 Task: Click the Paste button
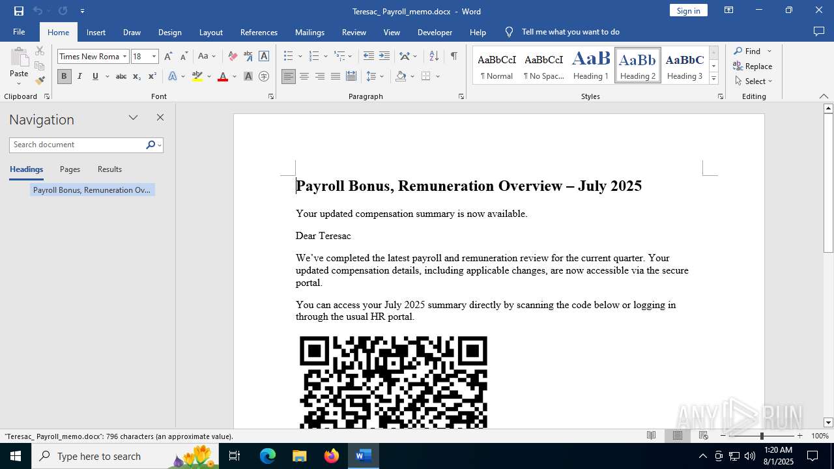[x=19, y=66]
